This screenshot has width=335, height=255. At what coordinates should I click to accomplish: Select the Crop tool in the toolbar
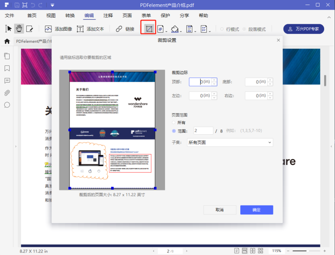pyautogui.click(x=148, y=28)
